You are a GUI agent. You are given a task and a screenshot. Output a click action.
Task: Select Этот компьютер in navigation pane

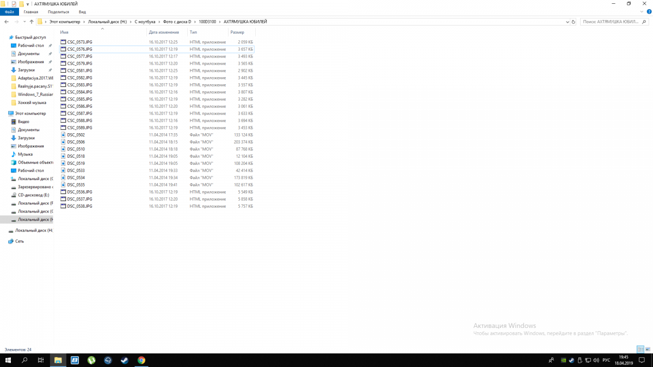29,114
